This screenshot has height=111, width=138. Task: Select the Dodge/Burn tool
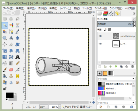(5, 89)
